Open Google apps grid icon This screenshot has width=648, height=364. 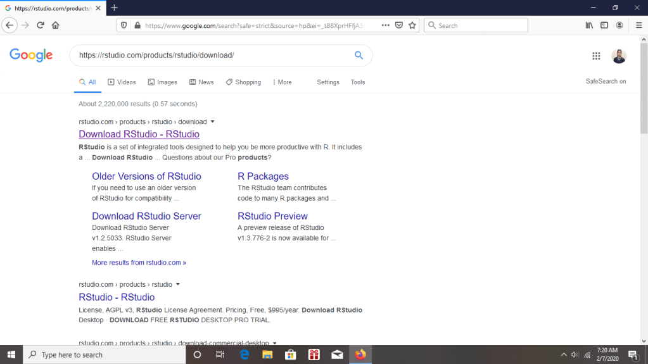click(x=596, y=56)
